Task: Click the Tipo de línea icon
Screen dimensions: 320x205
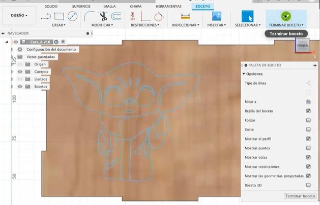Action: (x=308, y=83)
